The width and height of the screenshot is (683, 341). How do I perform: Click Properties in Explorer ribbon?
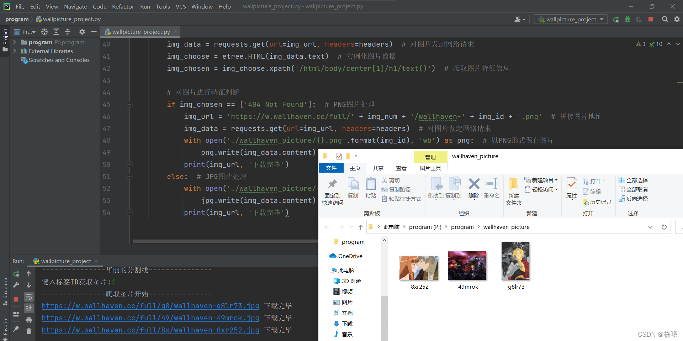(572, 189)
